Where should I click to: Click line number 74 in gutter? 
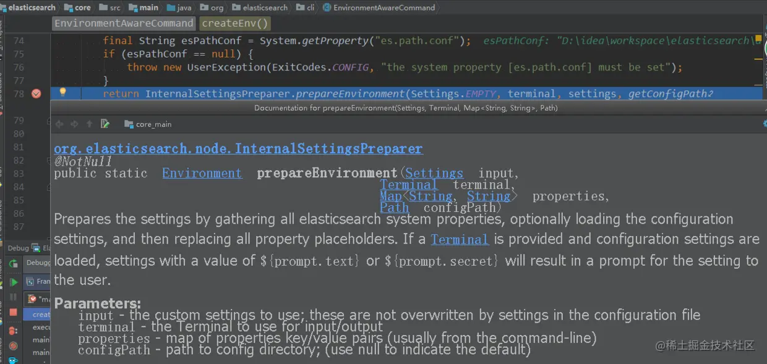tap(19, 41)
